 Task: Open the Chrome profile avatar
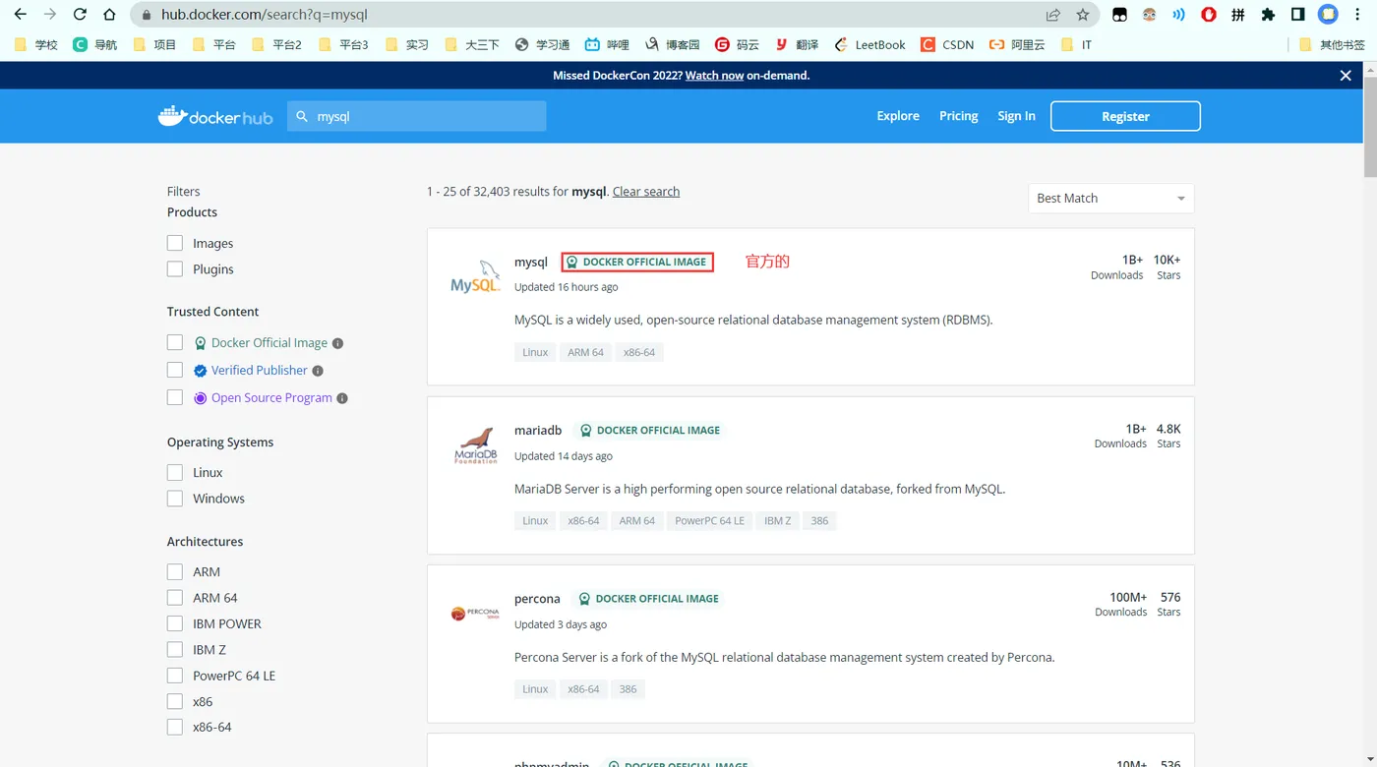tap(1328, 15)
